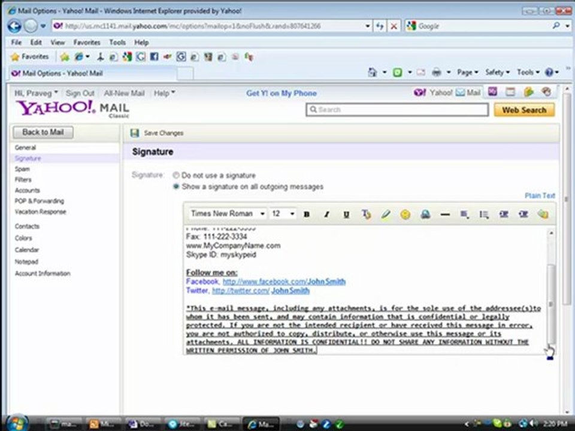Open the text color tool

pyautogui.click(x=366, y=214)
